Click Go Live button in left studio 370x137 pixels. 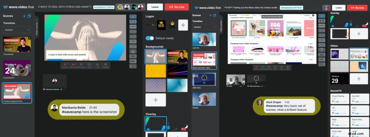tap(177, 7)
